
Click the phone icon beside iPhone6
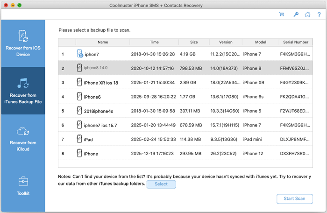[79, 96]
